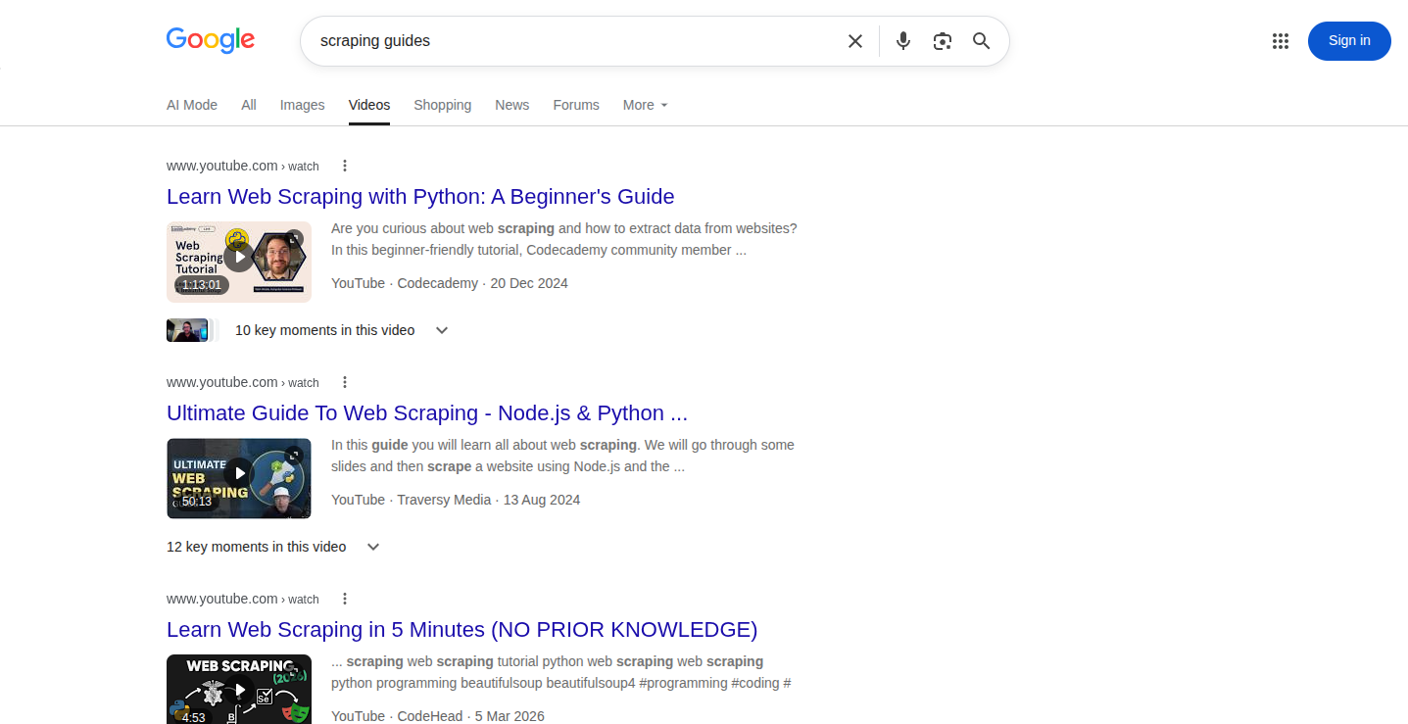Open the Google apps grid
The image size is (1408, 724).
point(1280,41)
